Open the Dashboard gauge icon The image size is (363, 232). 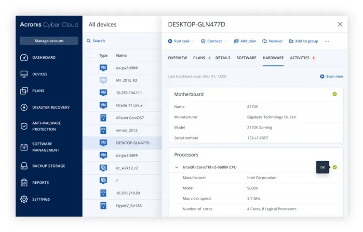pyautogui.click(x=24, y=58)
